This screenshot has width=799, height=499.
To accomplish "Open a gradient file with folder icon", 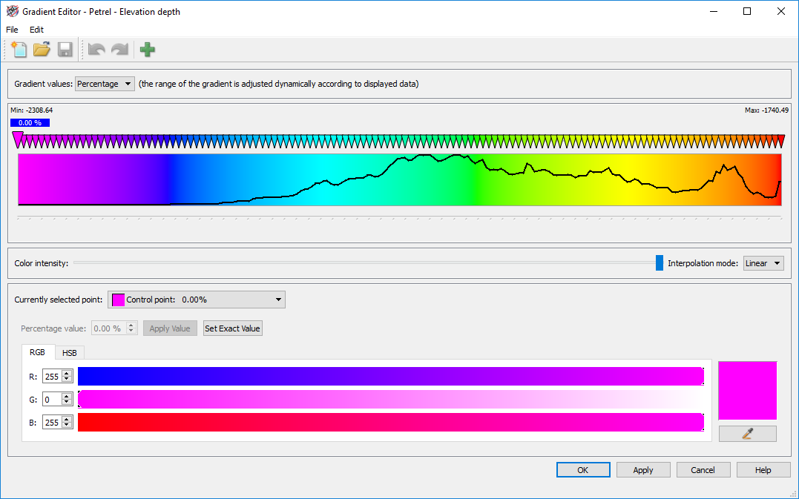I will click(x=42, y=50).
